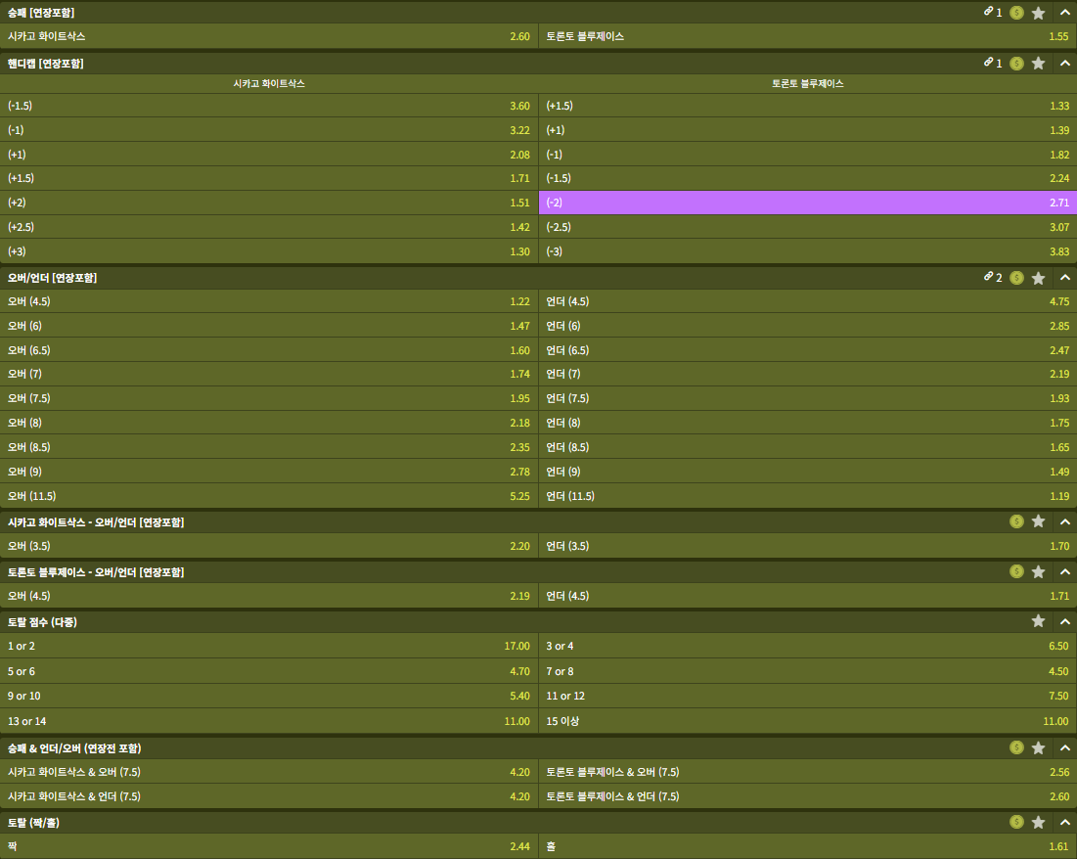
Task: Collapse the 토탈 점수 (다중) section
Action: click(1064, 621)
